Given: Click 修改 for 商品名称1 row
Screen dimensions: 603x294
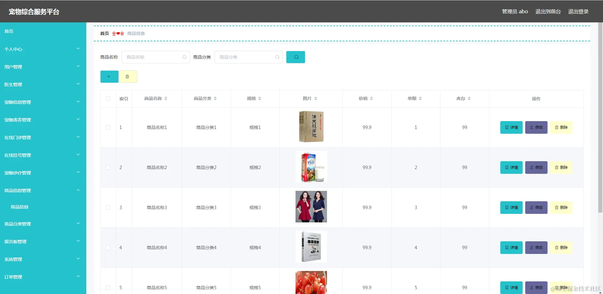Looking at the screenshot, I should point(536,127).
